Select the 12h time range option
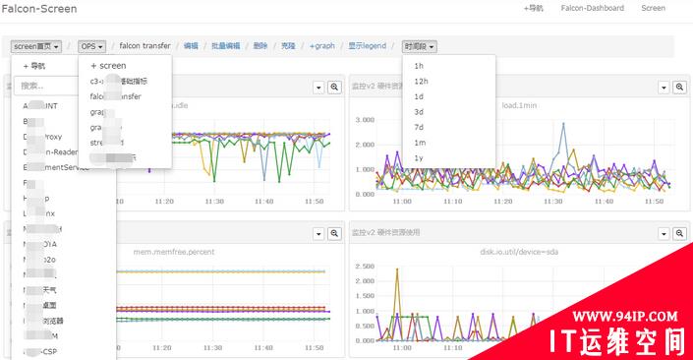 click(x=421, y=82)
